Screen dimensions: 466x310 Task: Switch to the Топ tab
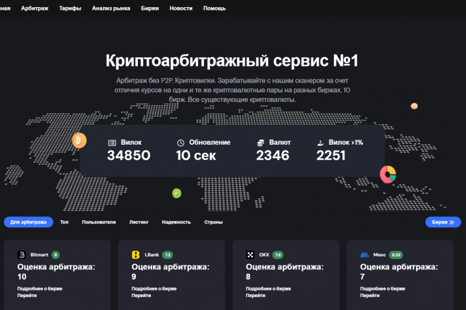tap(64, 222)
